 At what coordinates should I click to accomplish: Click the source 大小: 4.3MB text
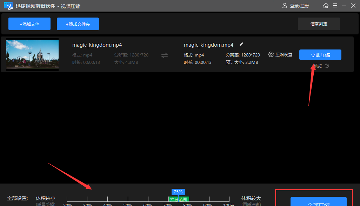(x=126, y=62)
